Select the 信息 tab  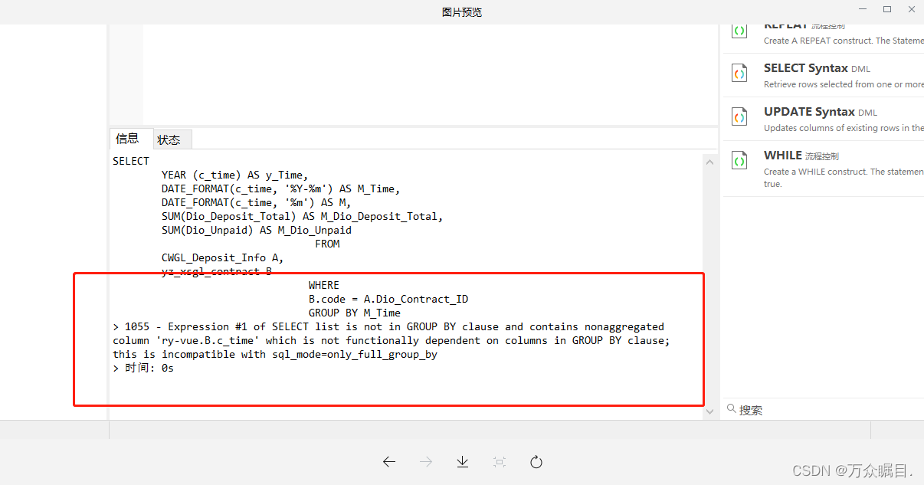(129, 139)
